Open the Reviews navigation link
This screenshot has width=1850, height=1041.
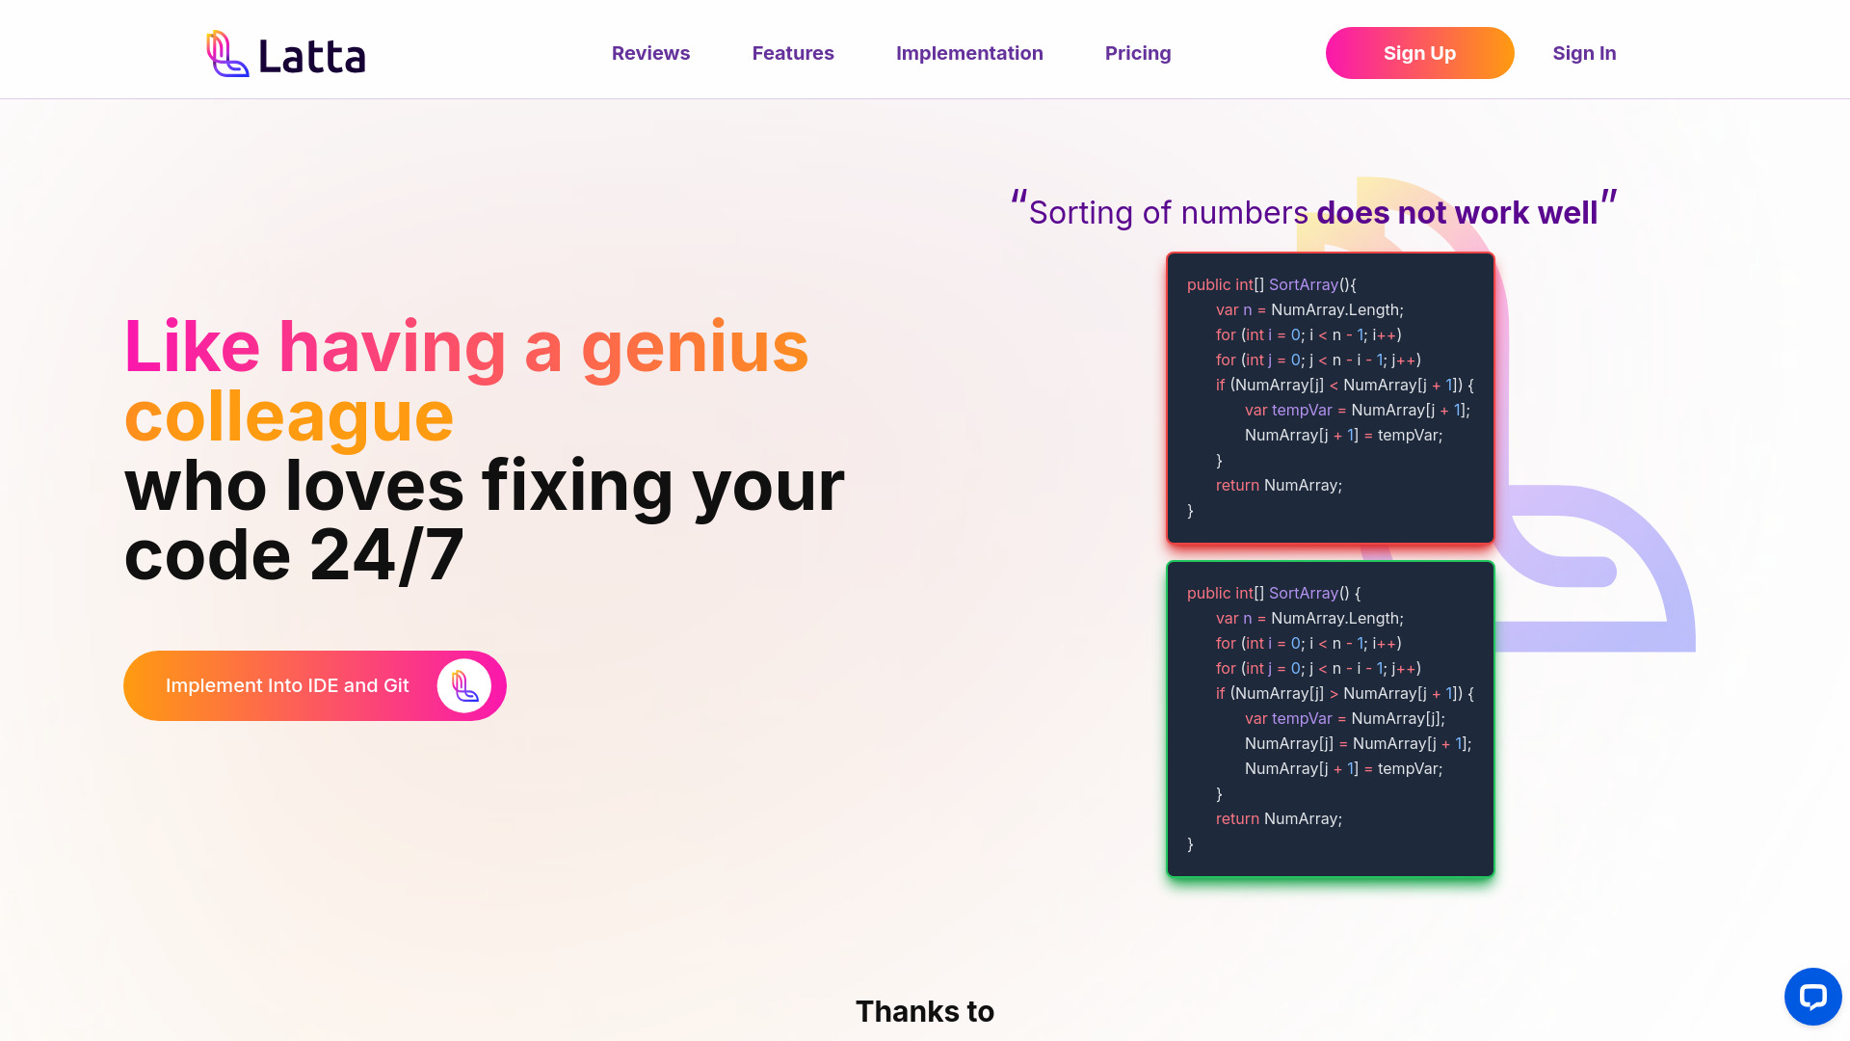tap(650, 52)
